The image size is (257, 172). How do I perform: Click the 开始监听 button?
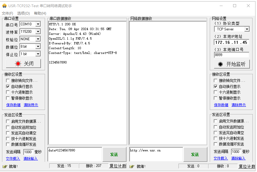point(232,64)
